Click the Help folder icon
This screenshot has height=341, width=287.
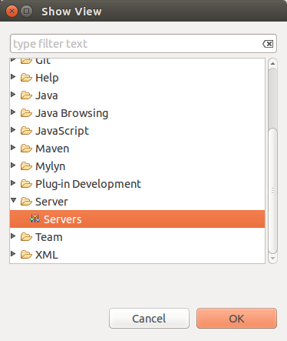pos(26,77)
